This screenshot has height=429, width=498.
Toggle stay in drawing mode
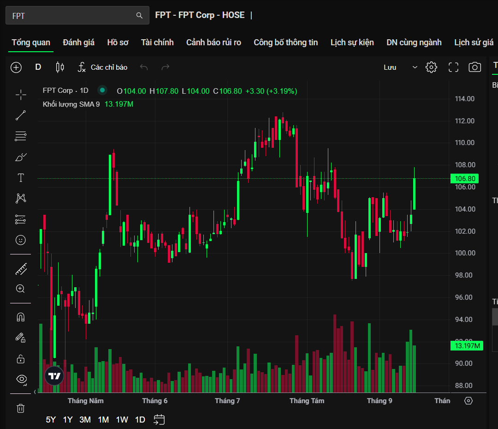pos(21,338)
